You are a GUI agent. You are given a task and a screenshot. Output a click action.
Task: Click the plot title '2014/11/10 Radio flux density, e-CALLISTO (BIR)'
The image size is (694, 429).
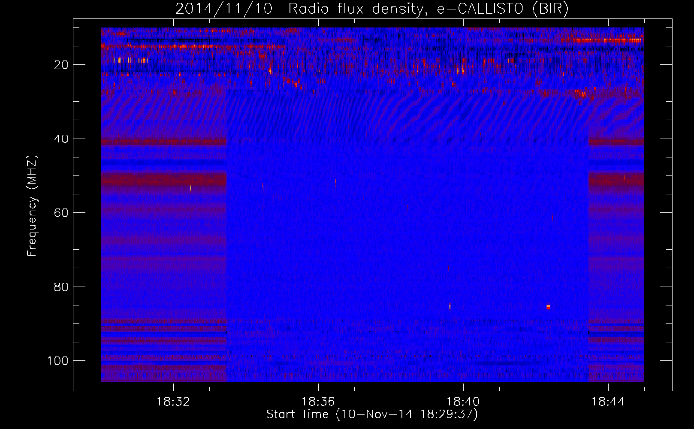point(372,9)
